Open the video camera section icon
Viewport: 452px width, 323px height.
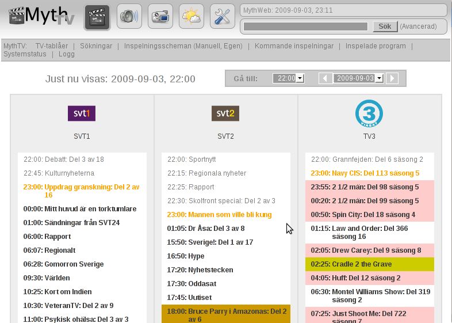[160, 17]
